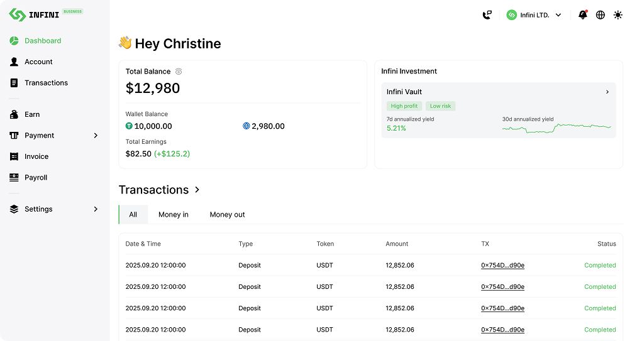Open the first transaction TX hash link
The image size is (632, 341).
pos(502,266)
